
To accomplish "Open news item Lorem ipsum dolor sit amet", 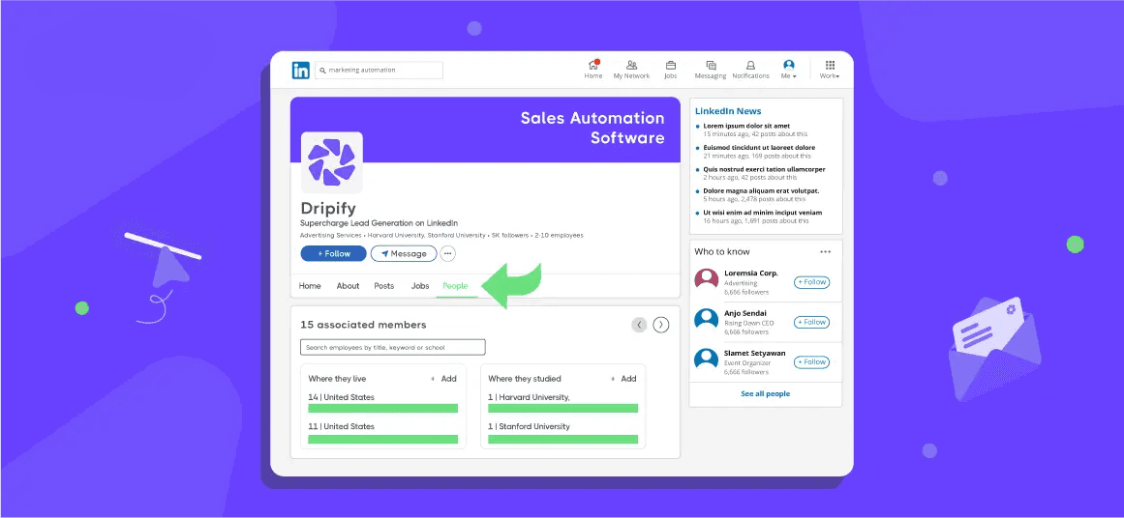I will (x=746, y=126).
